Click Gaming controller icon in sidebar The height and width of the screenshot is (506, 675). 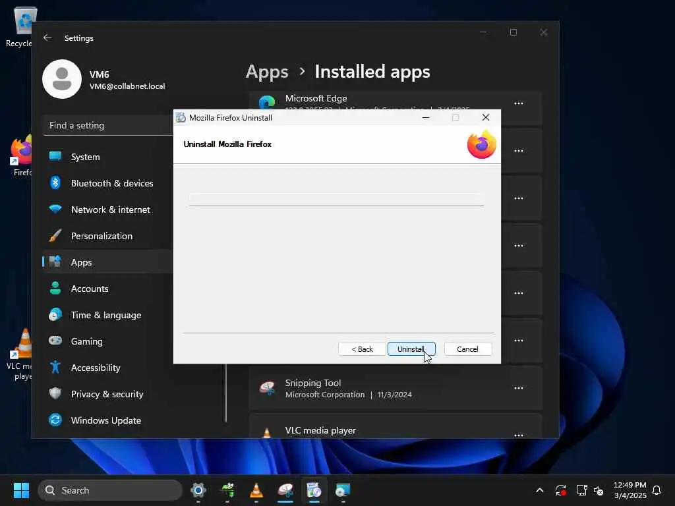tap(55, 341)
